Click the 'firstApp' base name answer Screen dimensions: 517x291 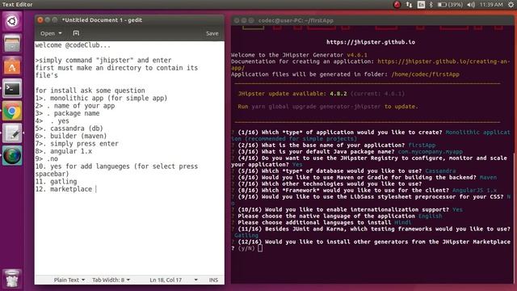[422, 145]
